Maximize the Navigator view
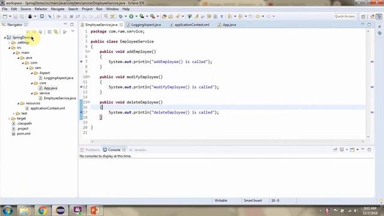 tap(72, 25)
